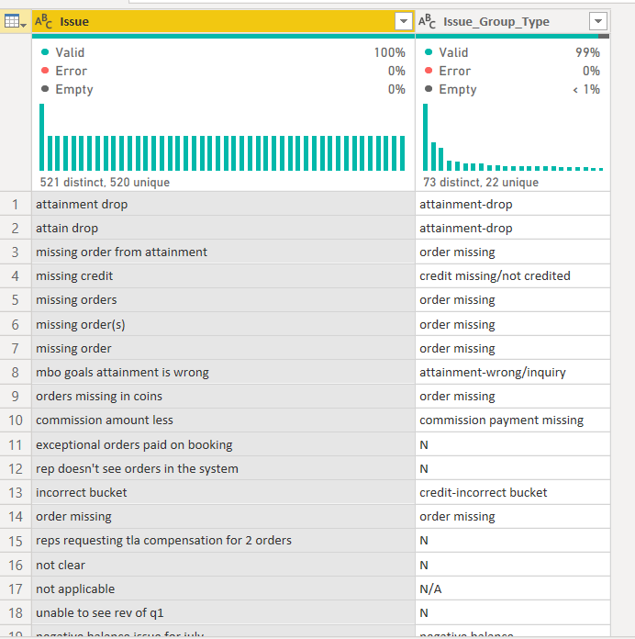Open the Issue column filter dropdown

tap(403, 22)
